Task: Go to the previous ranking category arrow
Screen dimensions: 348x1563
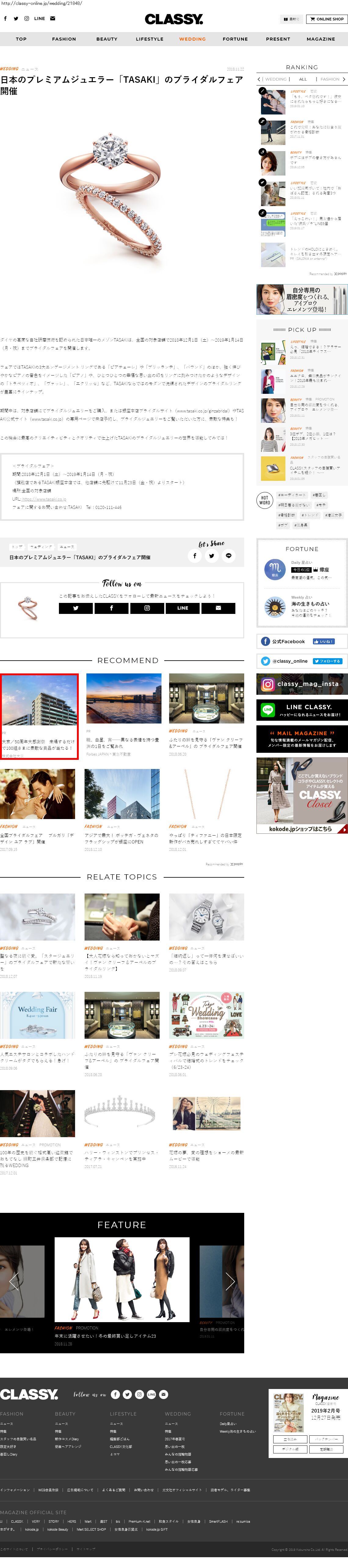Action: (259, 79)
